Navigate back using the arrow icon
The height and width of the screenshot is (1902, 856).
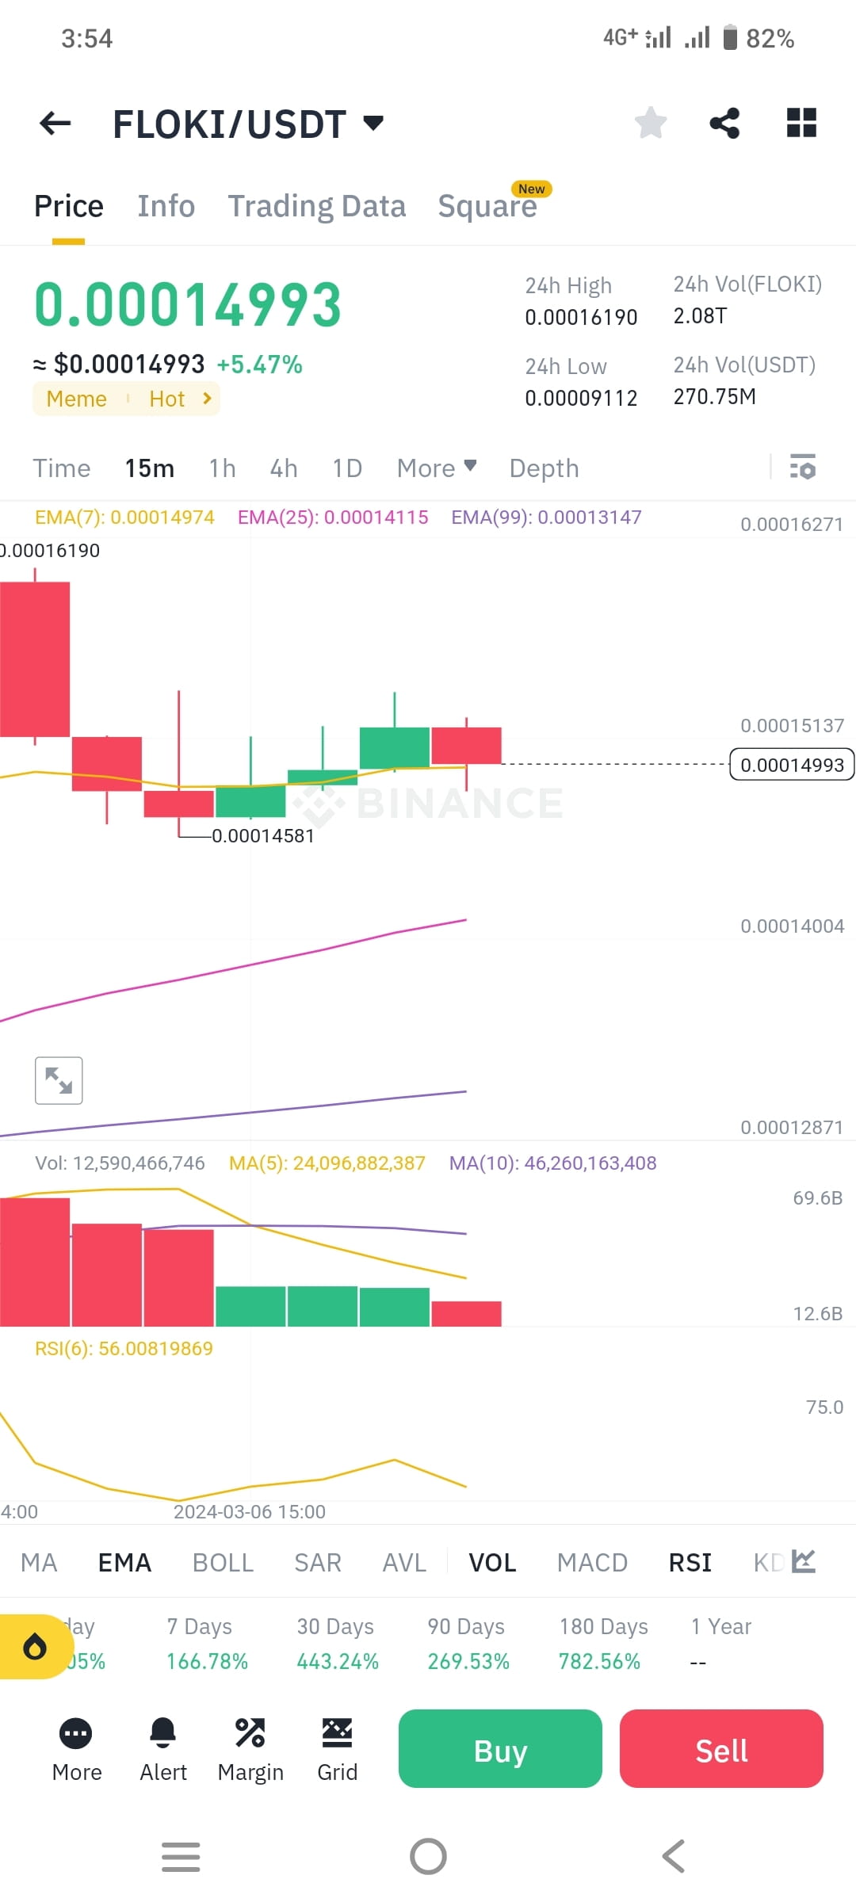(53, 124)
